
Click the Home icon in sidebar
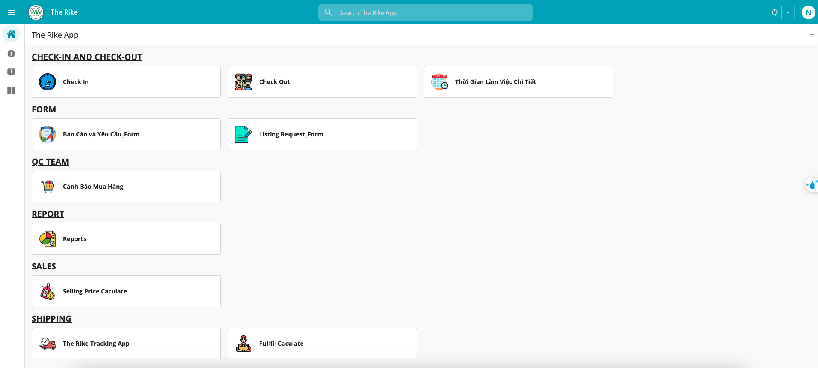coord(12,34)
